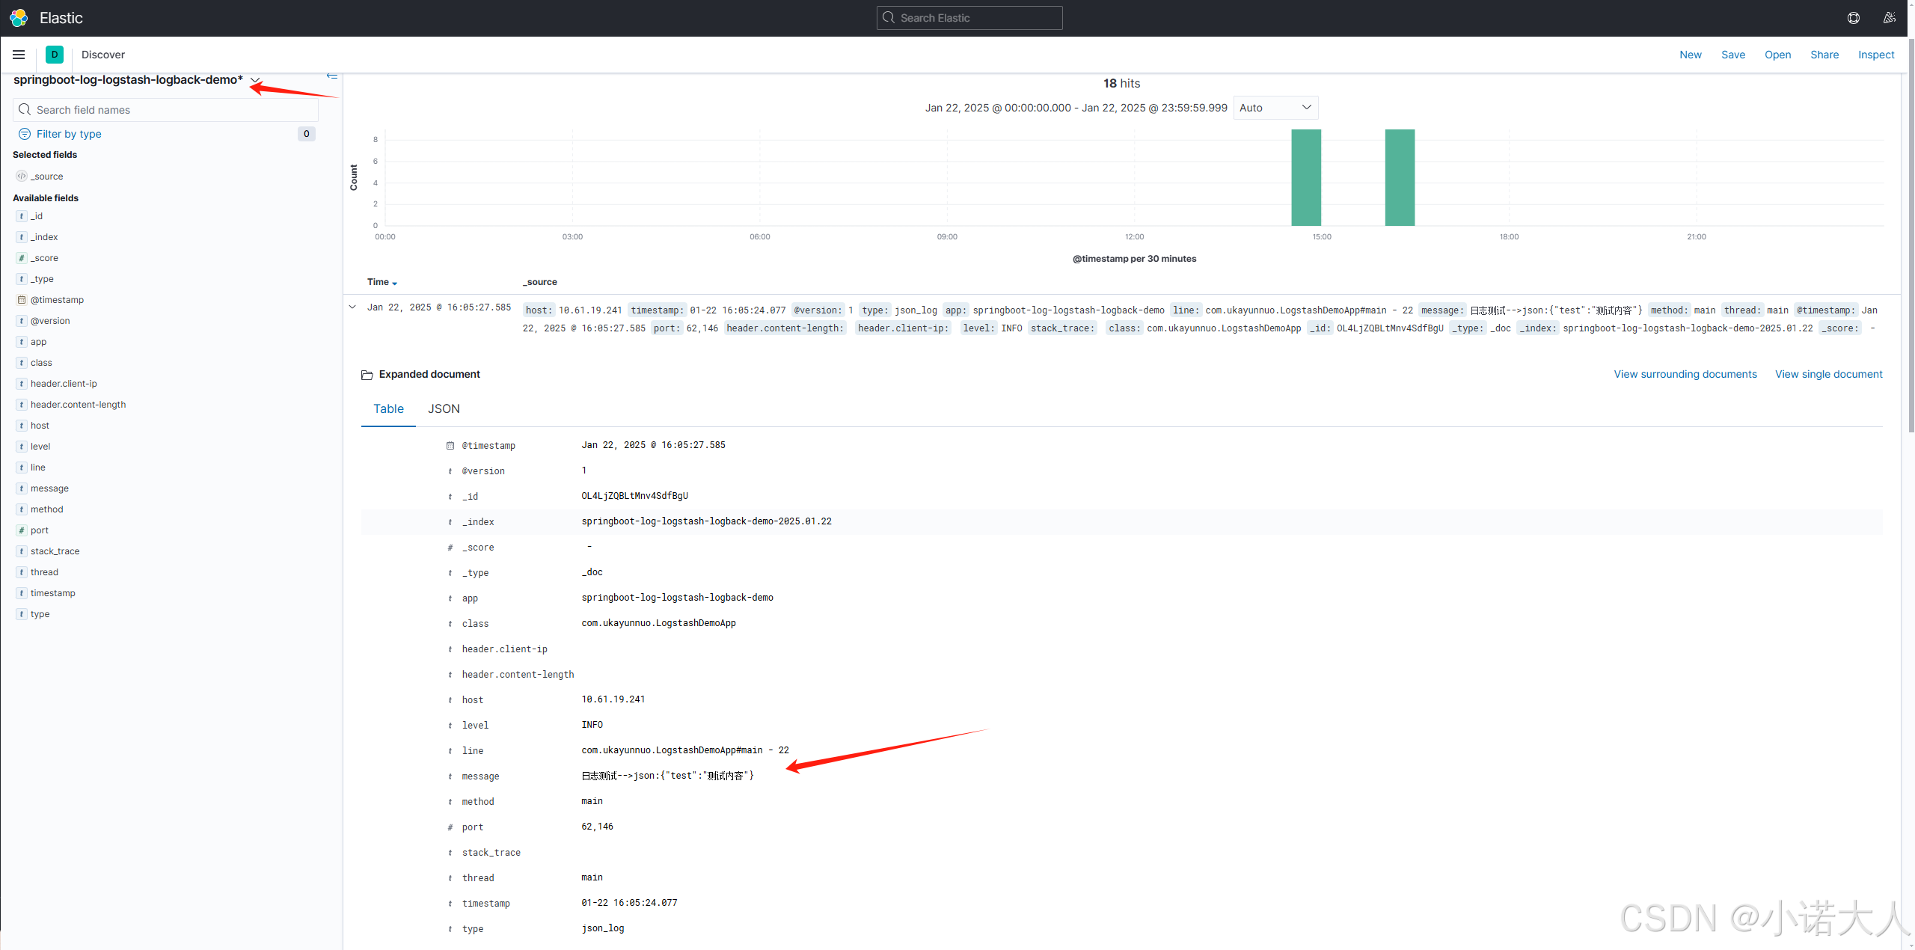The height and width of the screenshot is (950, 1915).
Task: Click the Save button in toolbar
Action: [1733, 54]
